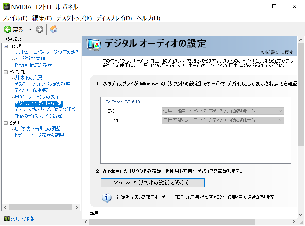Image resolution: width=305 pixels, height=226 pixels.
Task: Select デスクトップ カラー設定の調整
Action: 42,84
